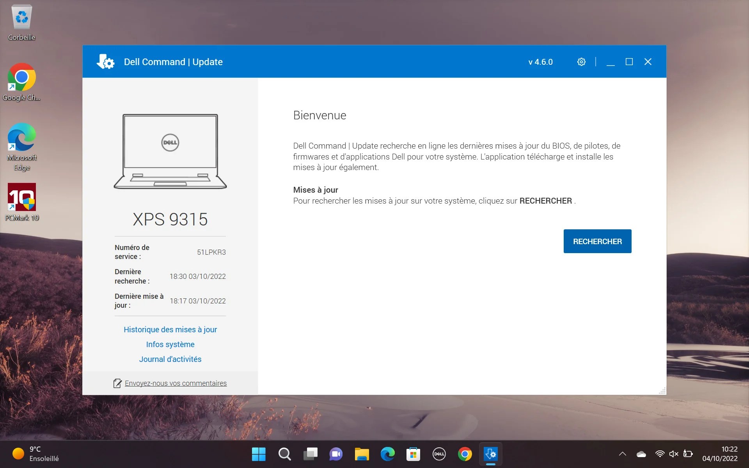Image resolution: width=749 pixels, height=468 pixels.
Task: Minimize the Dell Command Update window
Action: pos(611,62)
